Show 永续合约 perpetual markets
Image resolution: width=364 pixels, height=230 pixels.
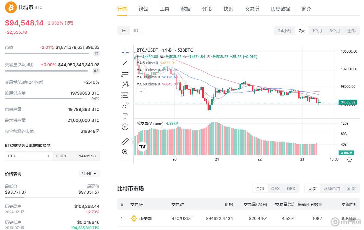[332, 188]
